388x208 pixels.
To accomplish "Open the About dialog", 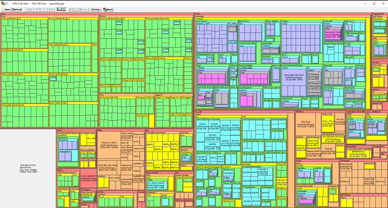I will 108,9.
